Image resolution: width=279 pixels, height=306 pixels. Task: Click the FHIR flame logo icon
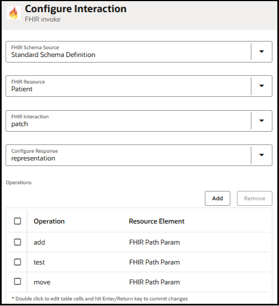(x=14, y=13)
